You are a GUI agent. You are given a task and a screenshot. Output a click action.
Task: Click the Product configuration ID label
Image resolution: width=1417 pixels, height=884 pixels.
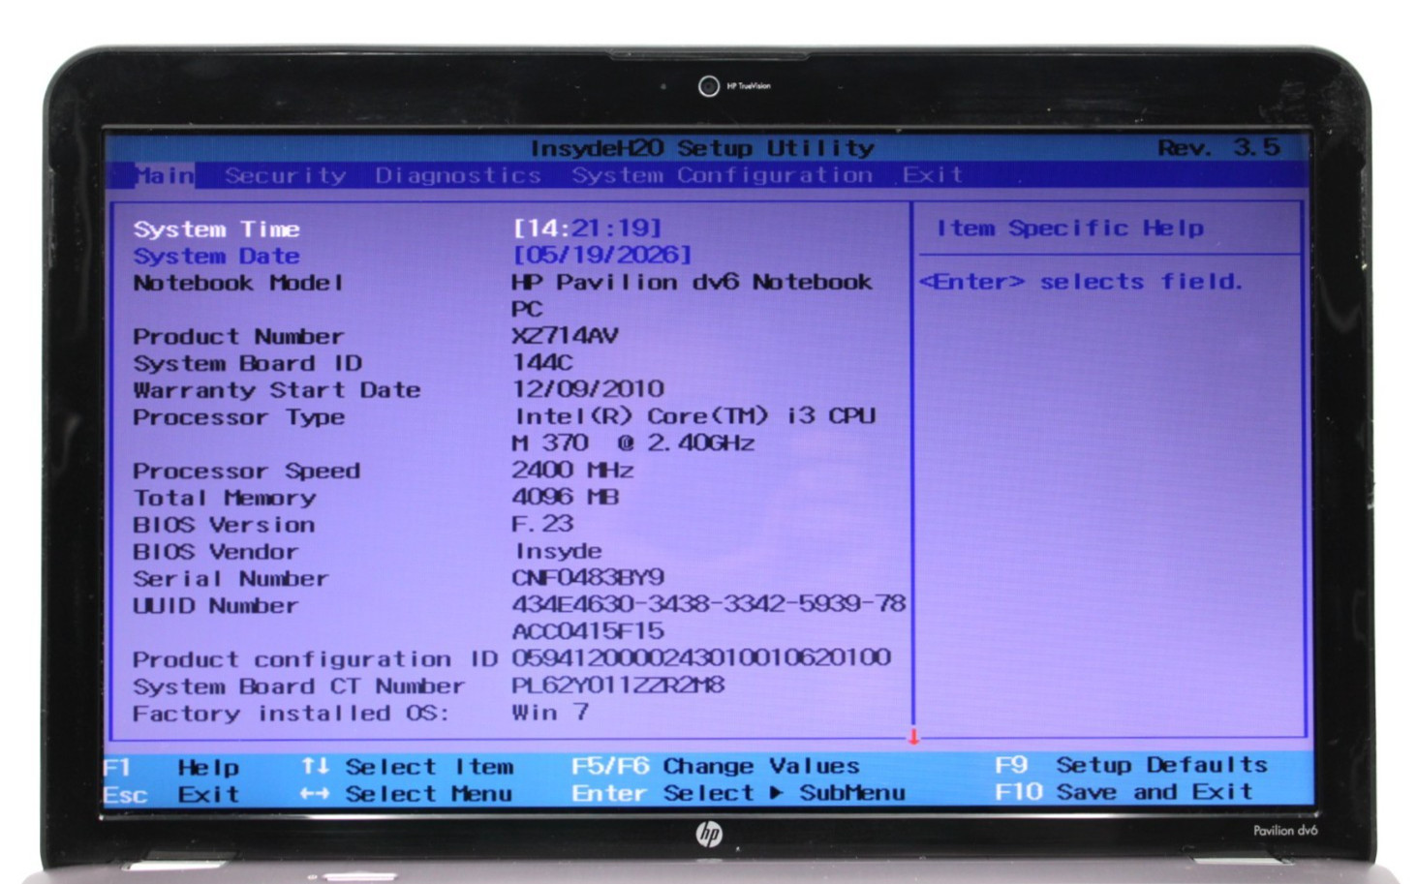[x=315, y=659]
